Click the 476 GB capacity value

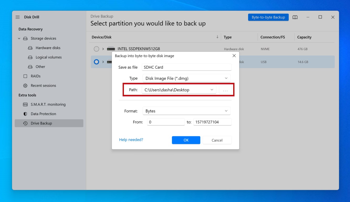pos(302,49)
